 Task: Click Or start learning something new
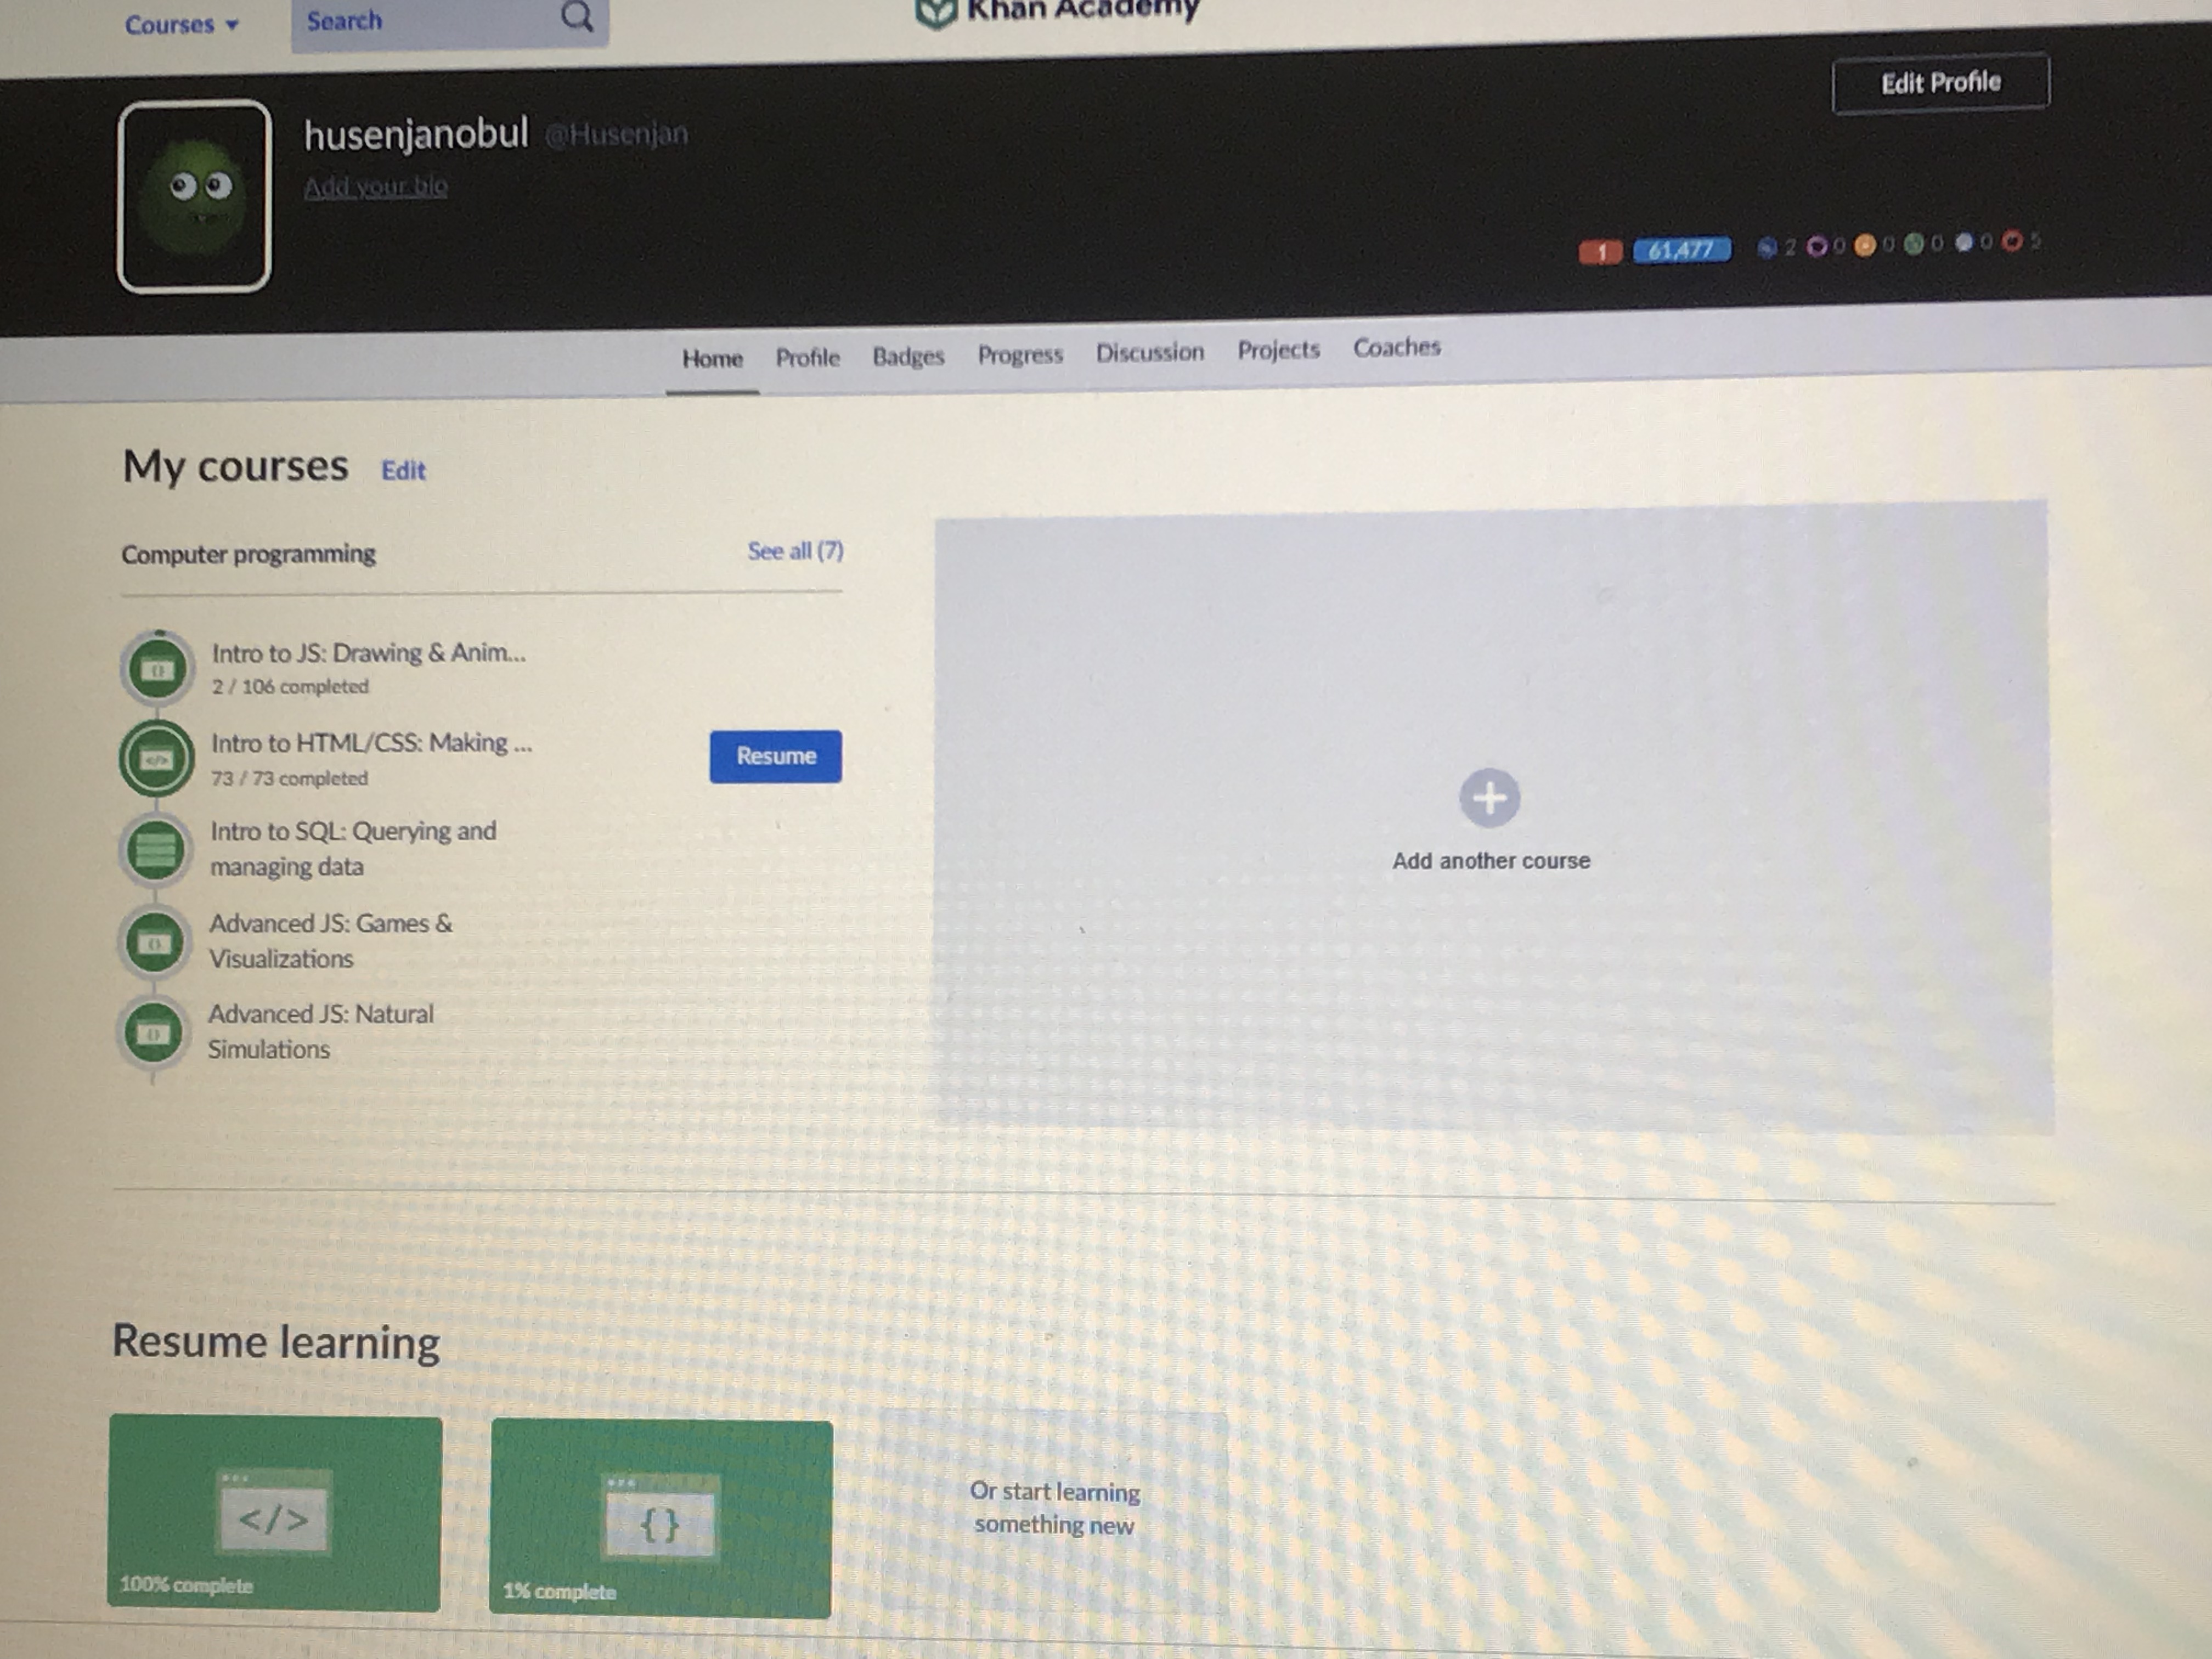1055,1508
